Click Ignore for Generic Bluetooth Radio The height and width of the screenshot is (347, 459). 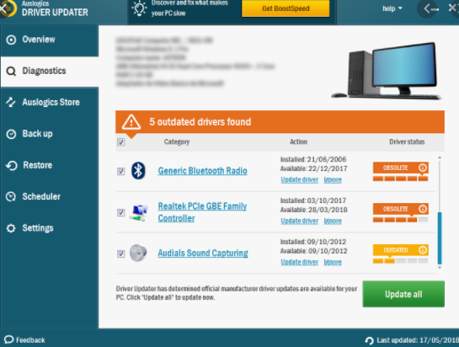click(333, 179)
